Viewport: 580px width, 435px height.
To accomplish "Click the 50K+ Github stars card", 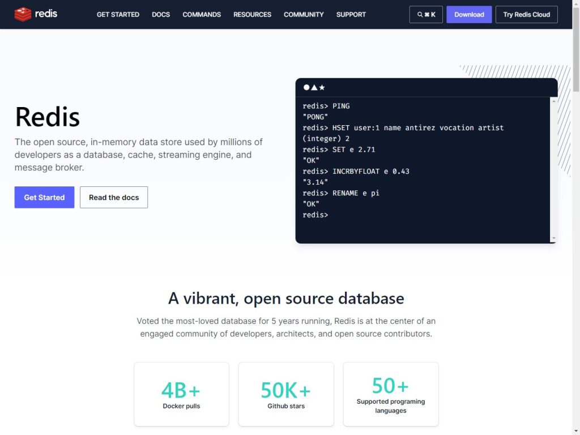I will pos(286,394).
